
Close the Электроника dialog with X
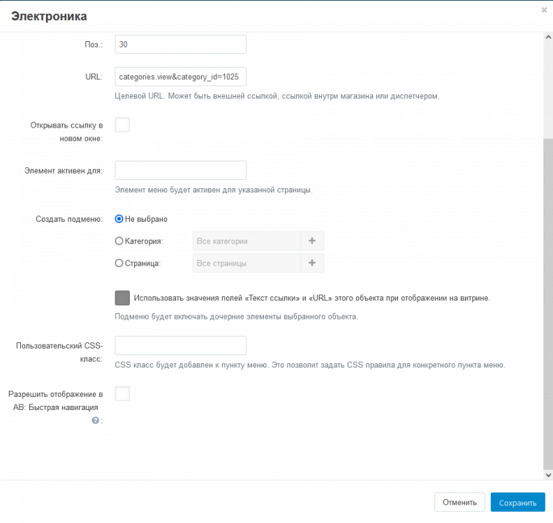coord(544,10)
